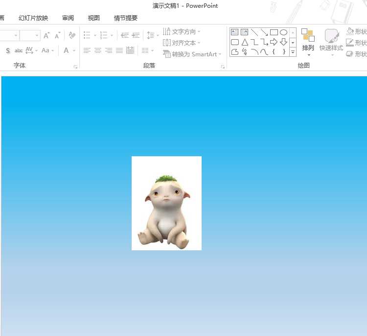Select the arrow line shape
367x336 pixels.
264,32
